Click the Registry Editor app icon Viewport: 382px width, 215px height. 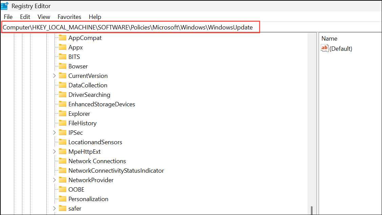coord(5,6)
